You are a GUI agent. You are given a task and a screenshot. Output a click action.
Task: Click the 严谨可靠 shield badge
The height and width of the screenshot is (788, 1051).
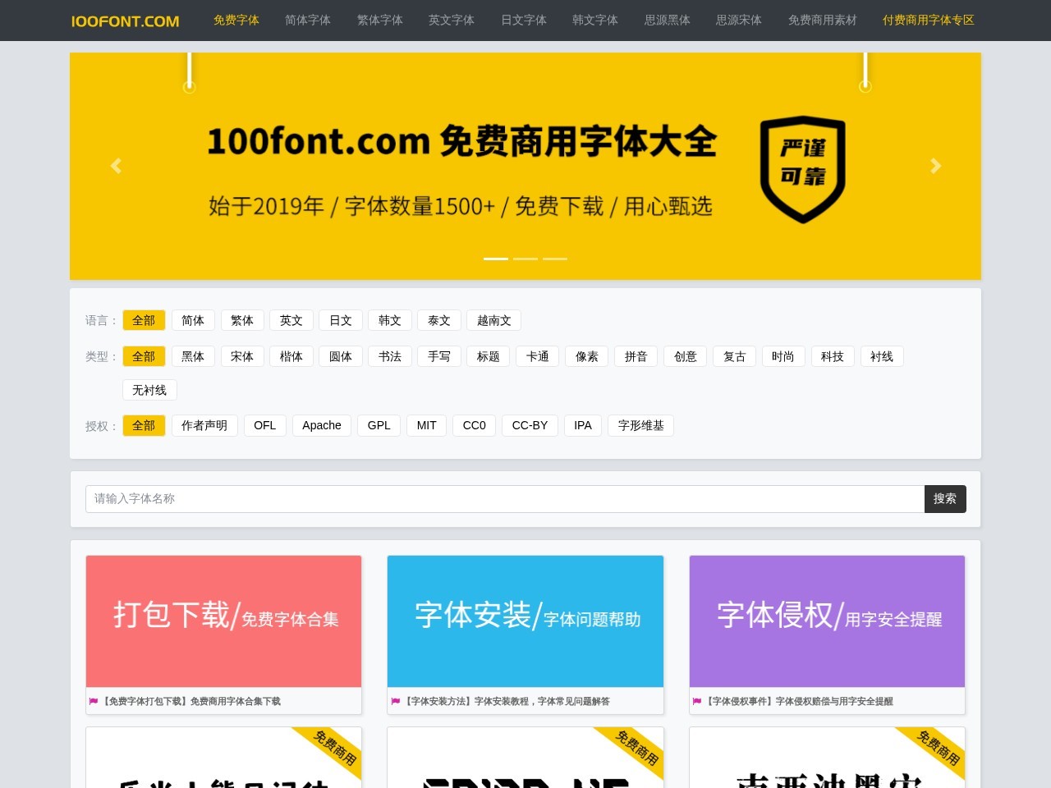(802, 169)
